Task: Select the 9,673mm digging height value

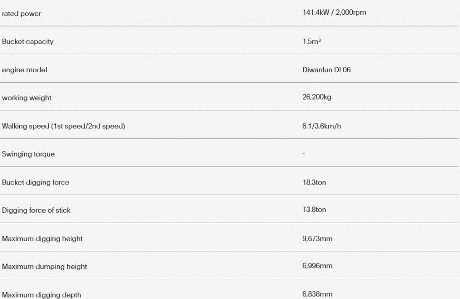Action: [x=318, y=238]
